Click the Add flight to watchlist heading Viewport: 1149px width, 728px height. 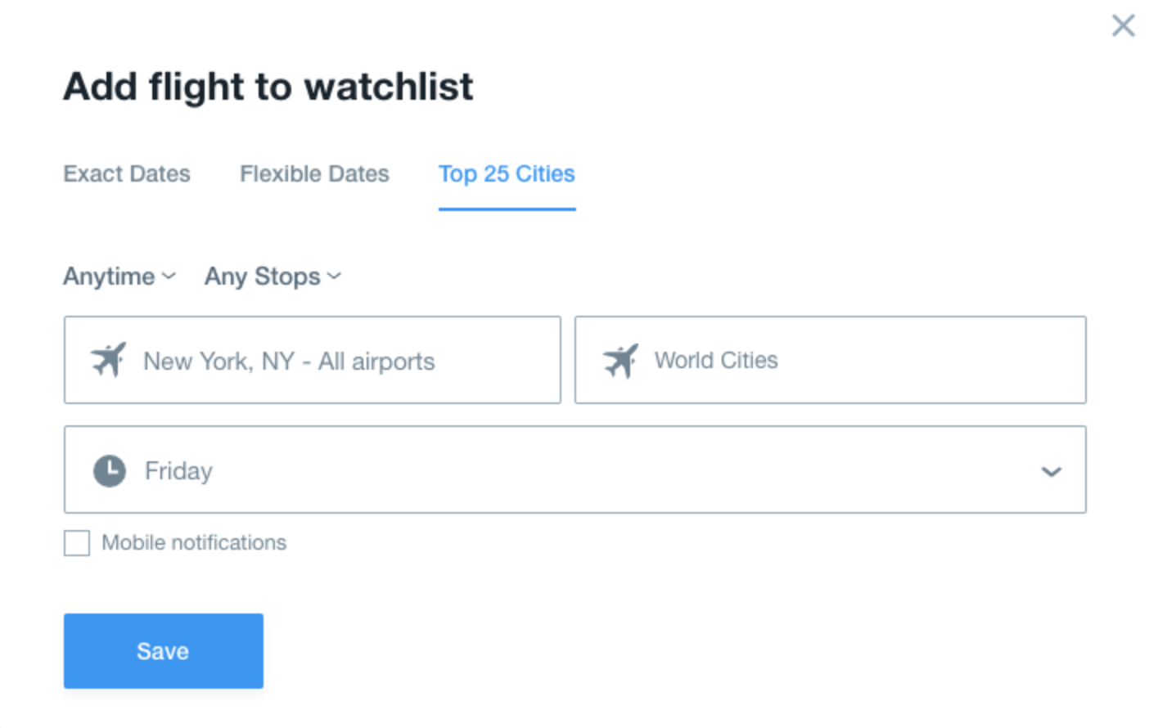click(x=268, y=86)
